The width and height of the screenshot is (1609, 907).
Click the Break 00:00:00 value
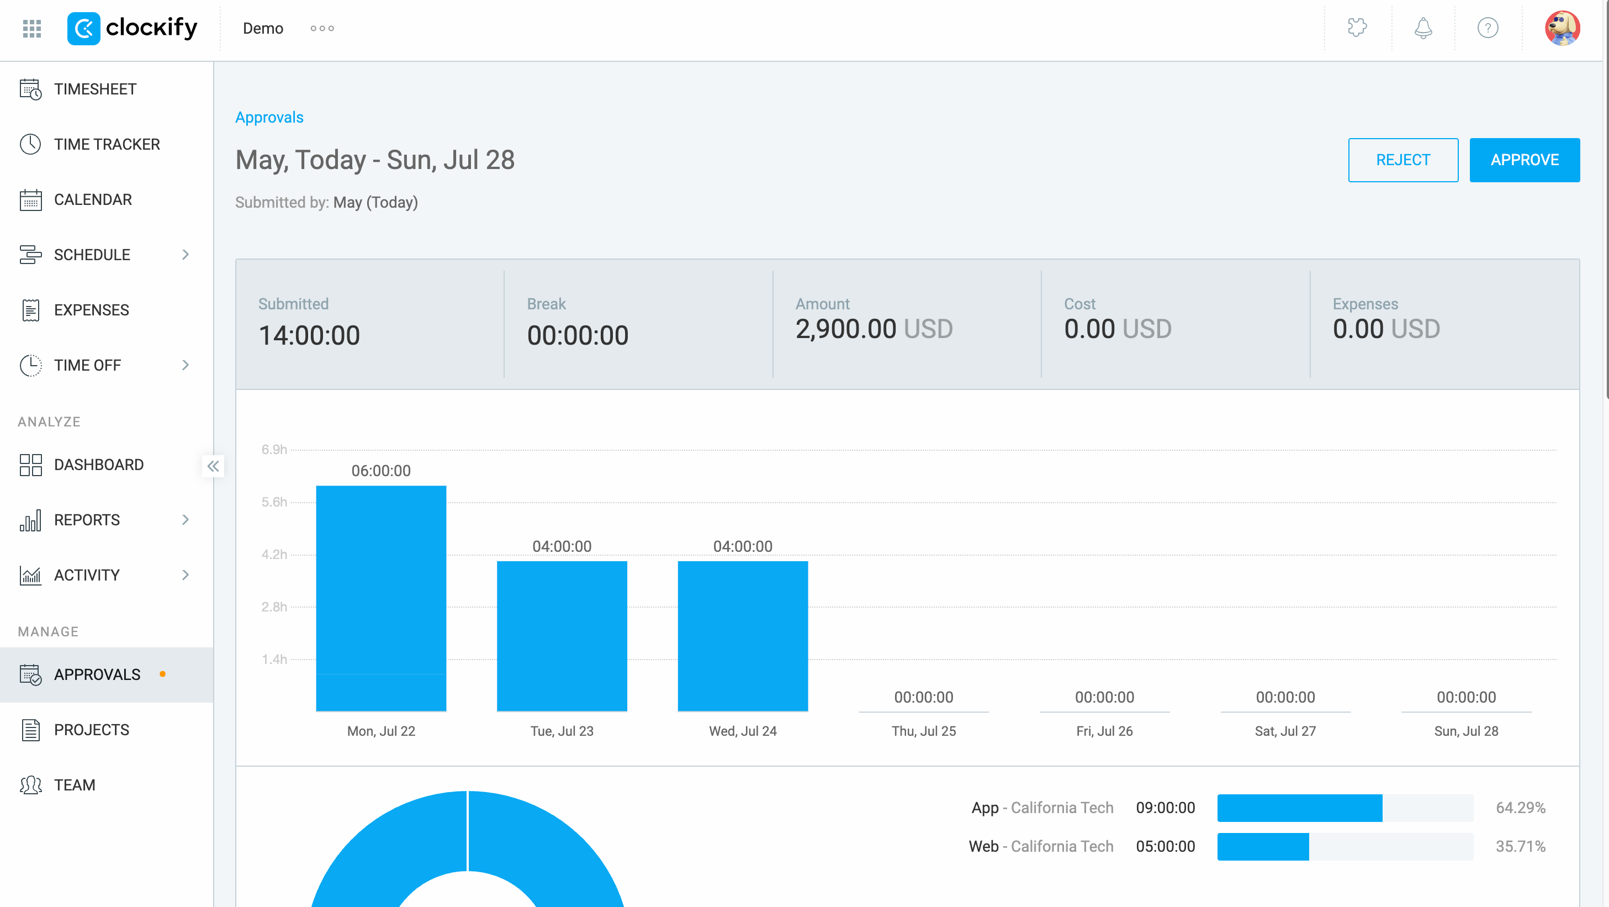(x=578, y=335)
